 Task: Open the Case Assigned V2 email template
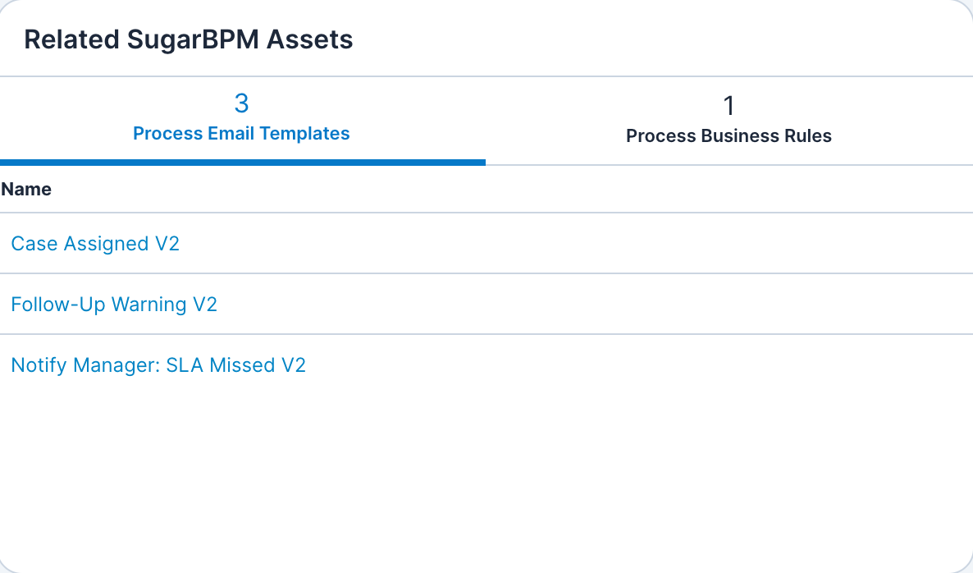click(x=95, y=244)
